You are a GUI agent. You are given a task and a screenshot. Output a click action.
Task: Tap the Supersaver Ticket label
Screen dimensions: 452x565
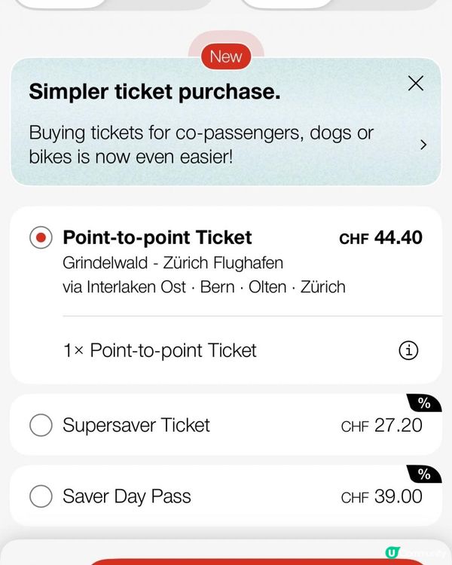pyautogui.click(x=136, y=425)
